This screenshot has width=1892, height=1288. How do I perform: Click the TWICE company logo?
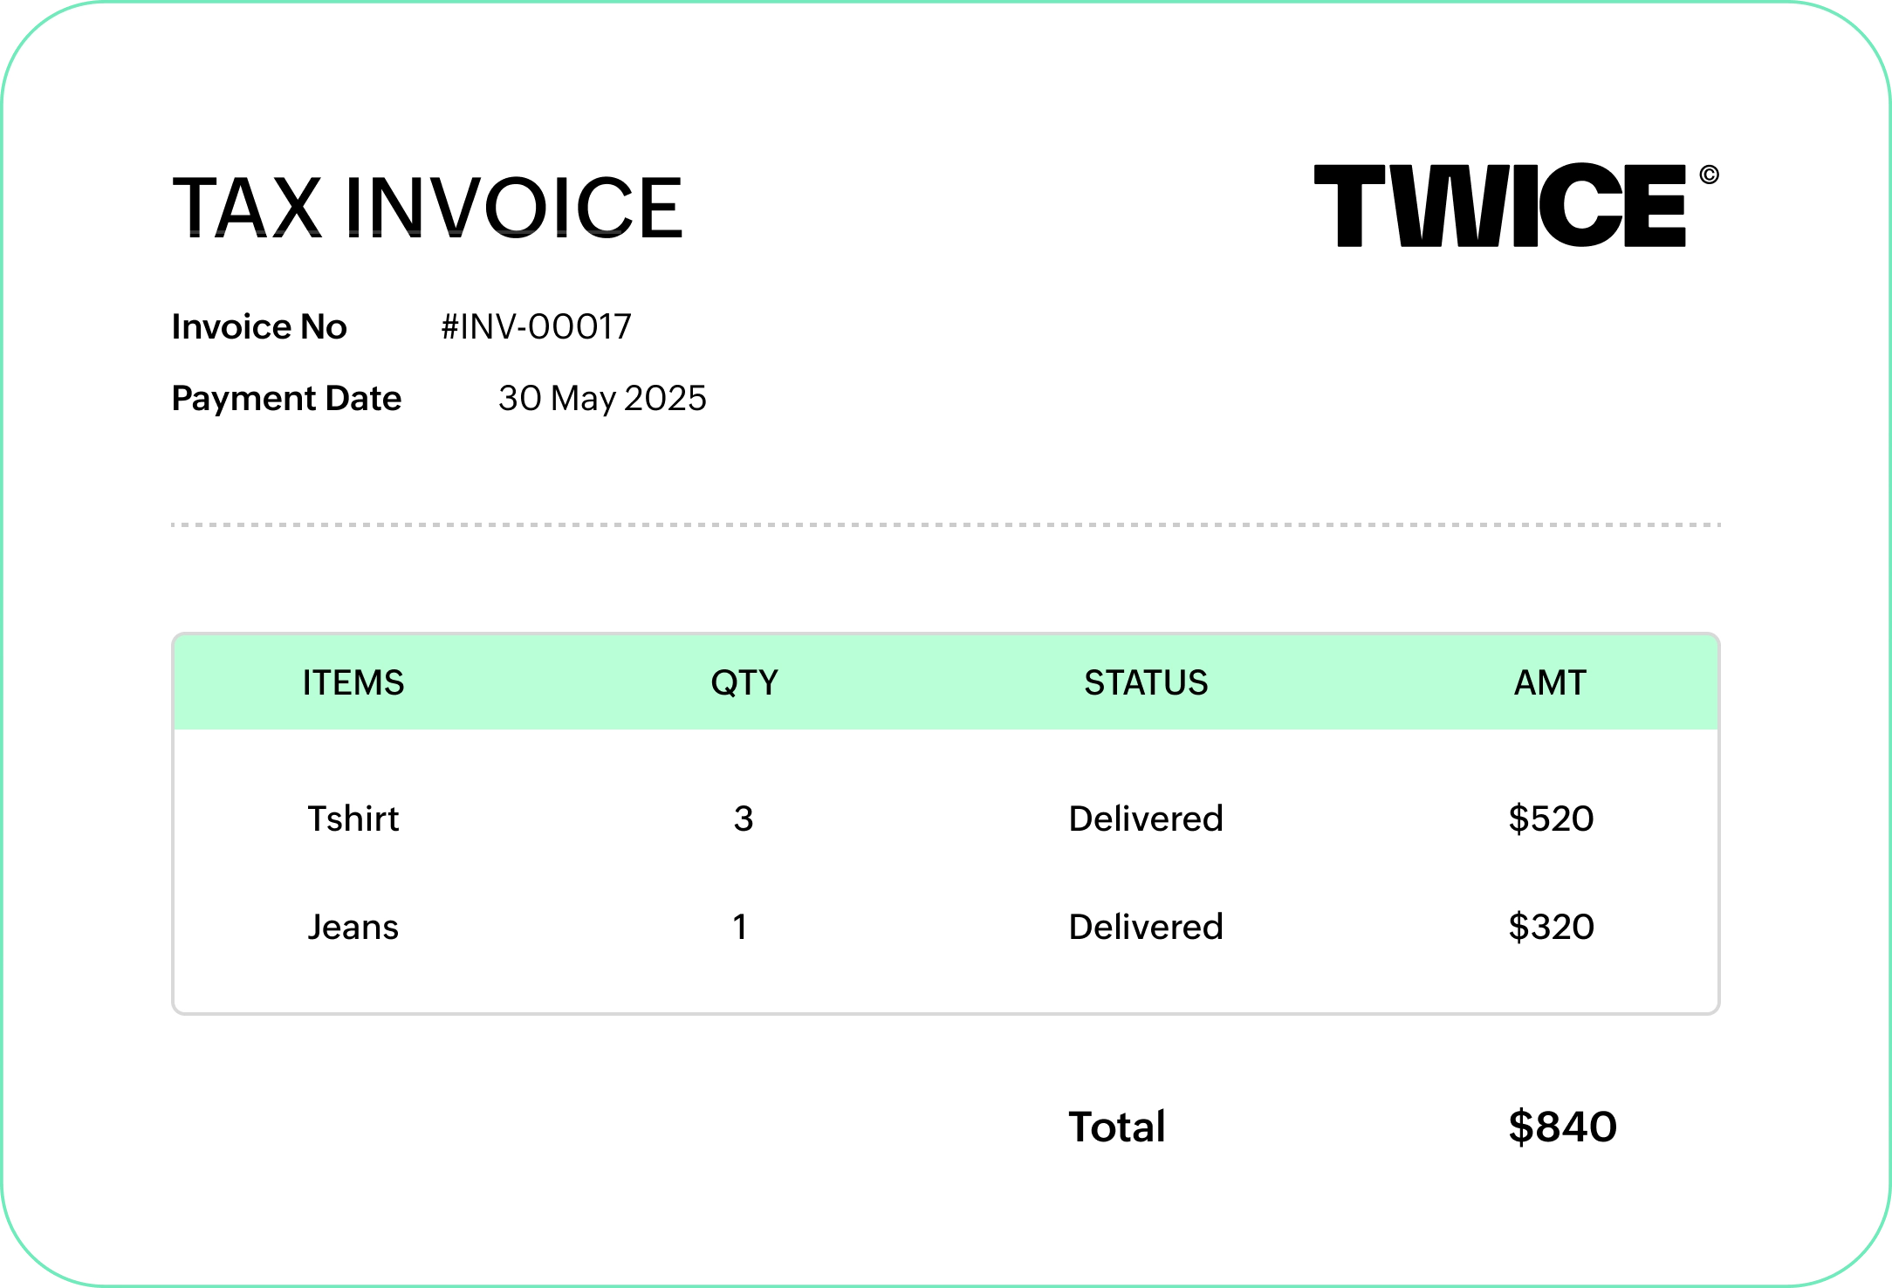coord(1499,206)
